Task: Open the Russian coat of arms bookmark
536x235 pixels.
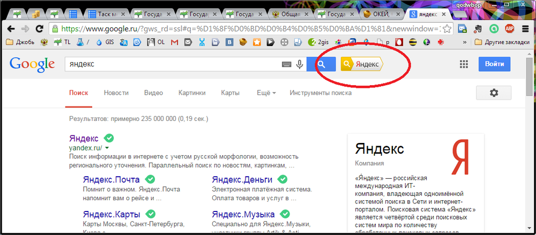Action: [x=44, y=42]
